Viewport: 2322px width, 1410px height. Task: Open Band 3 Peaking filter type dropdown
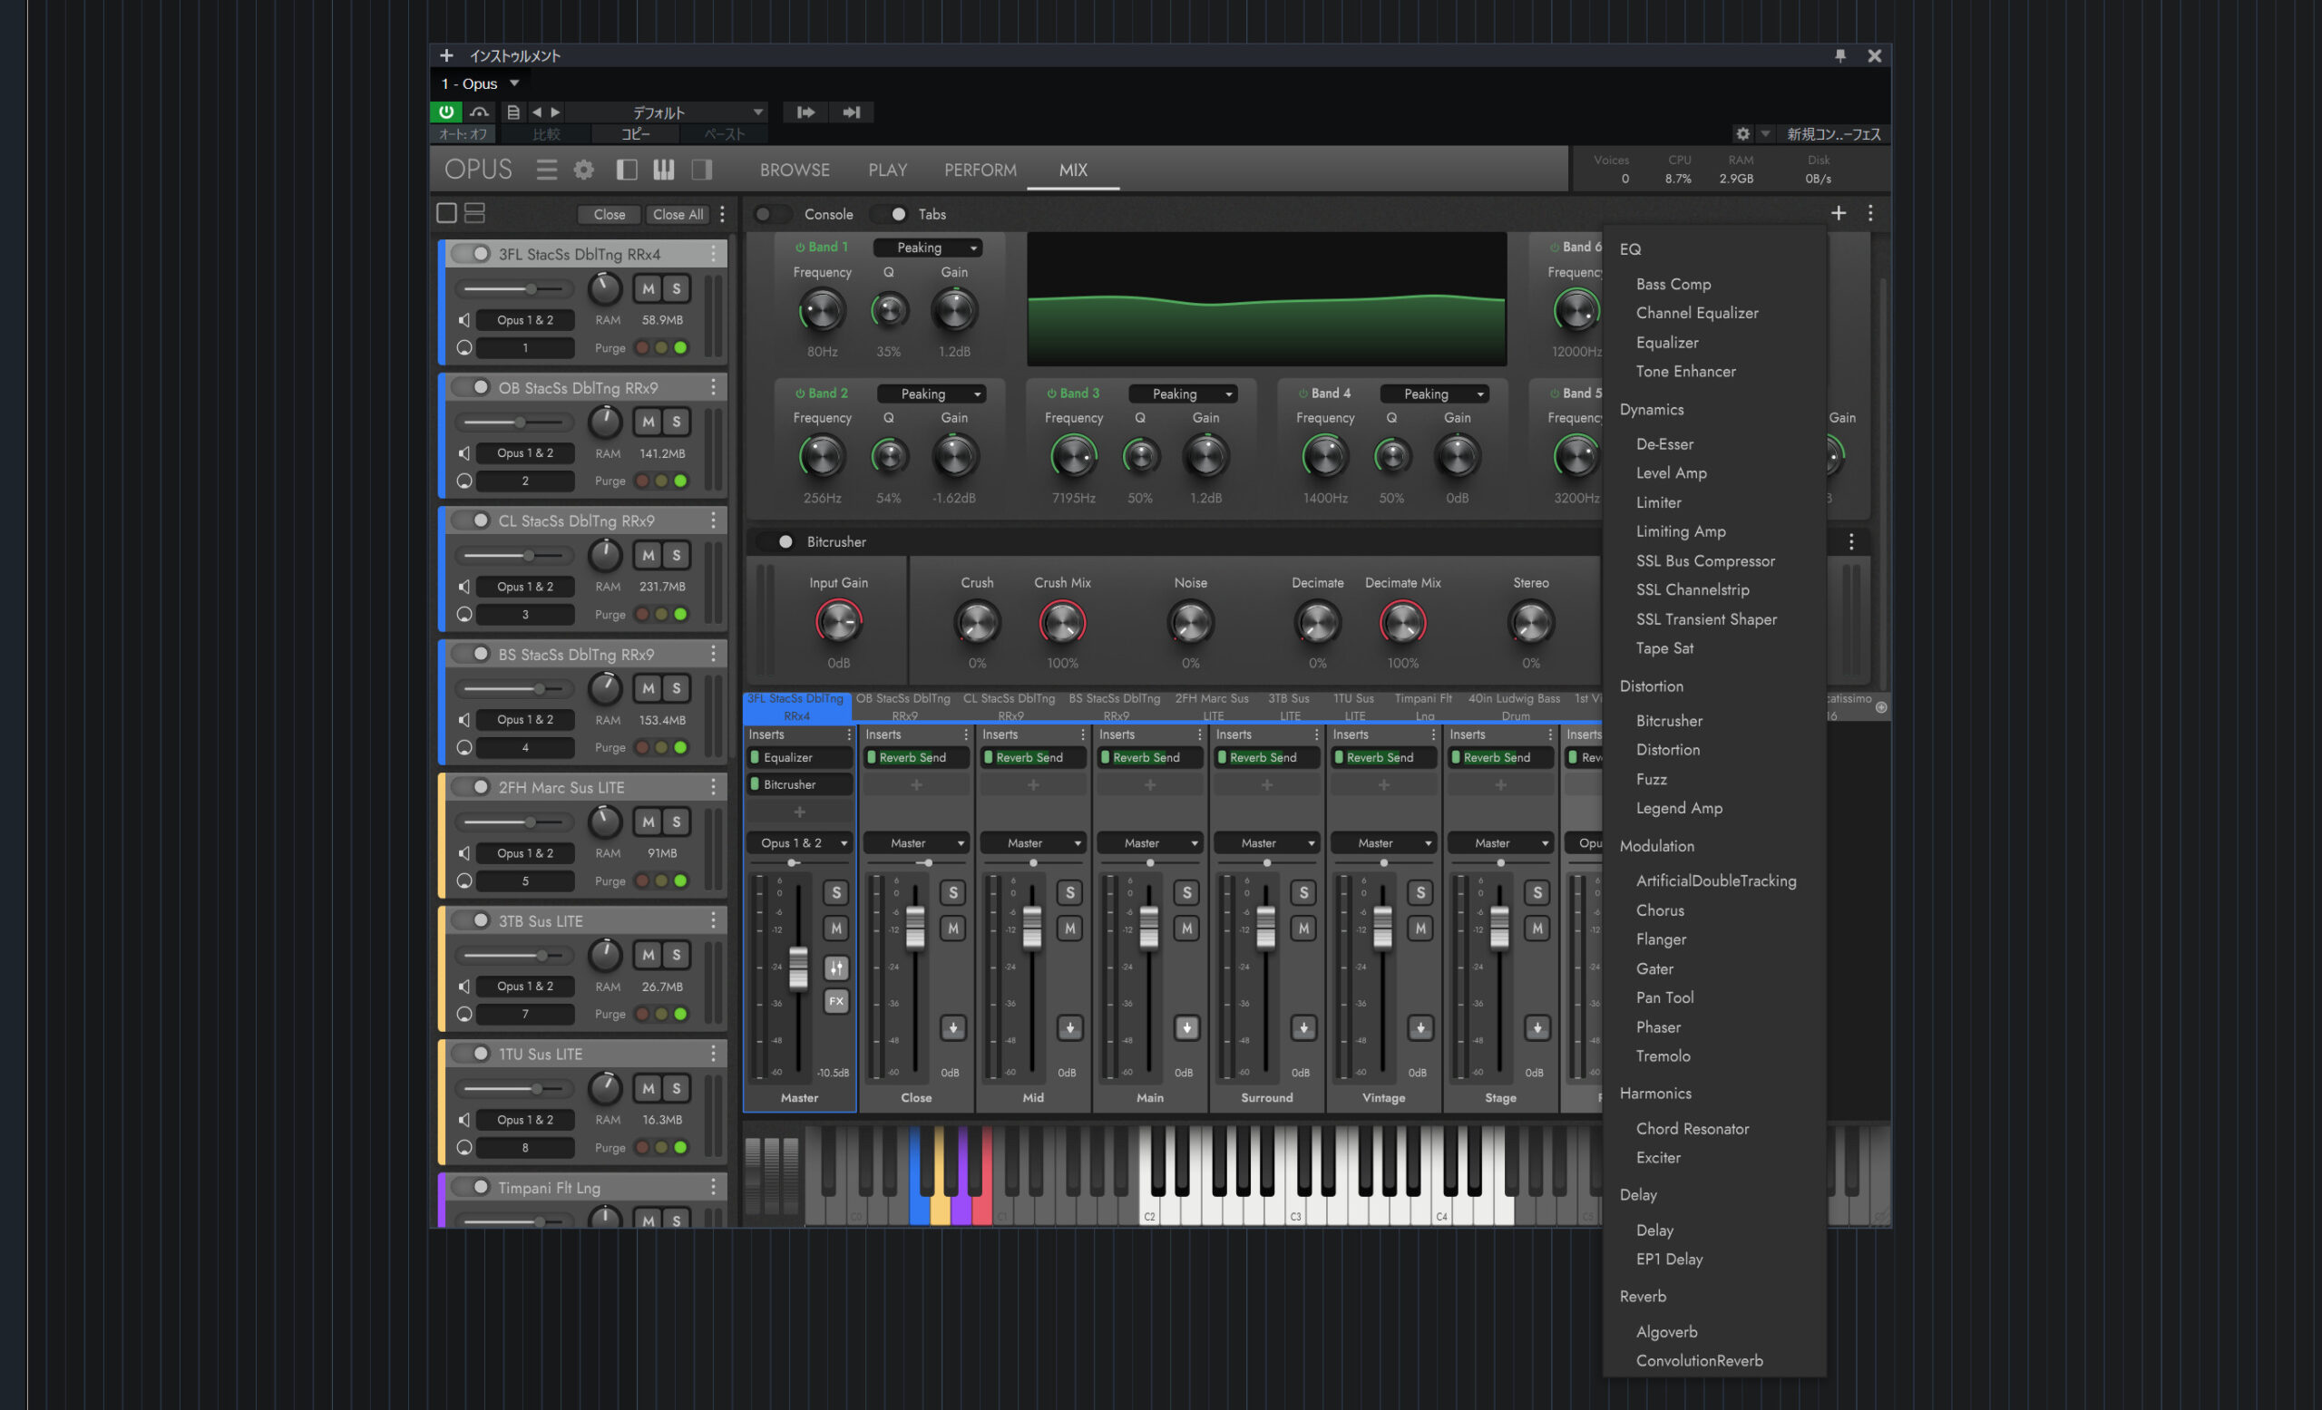1184,394
